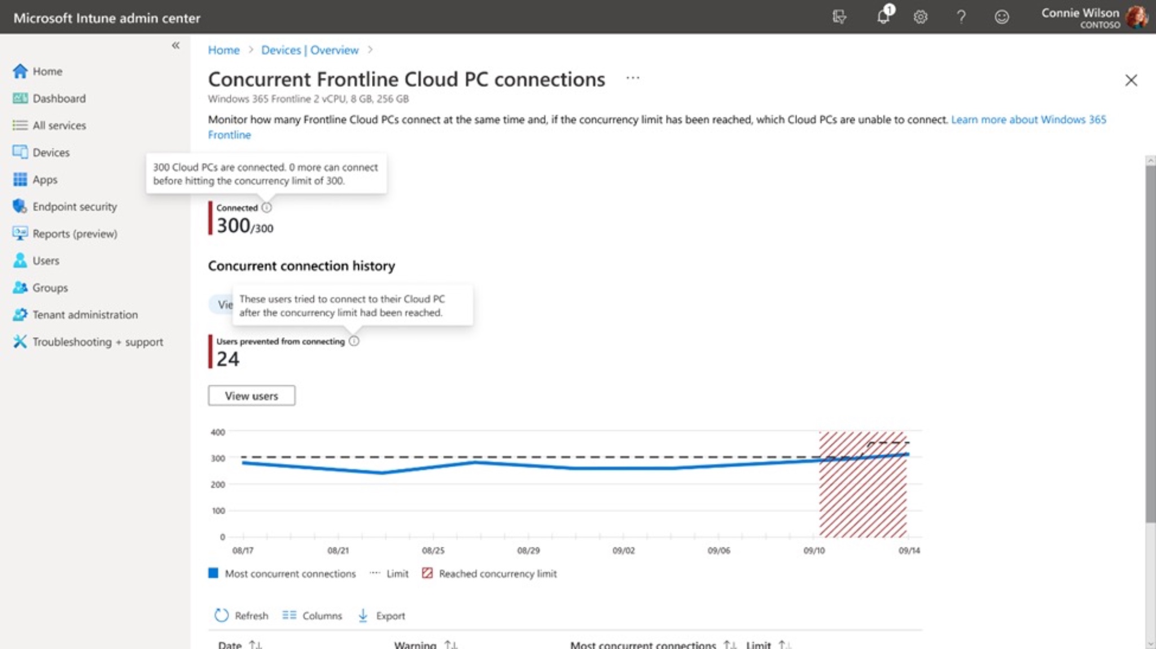
Task: Click the vertical scrollbar thumb
Action: (x=1150, y=344)
